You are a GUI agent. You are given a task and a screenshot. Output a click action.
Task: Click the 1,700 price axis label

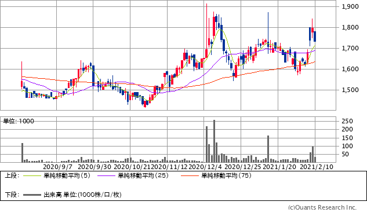click(350, 49)
